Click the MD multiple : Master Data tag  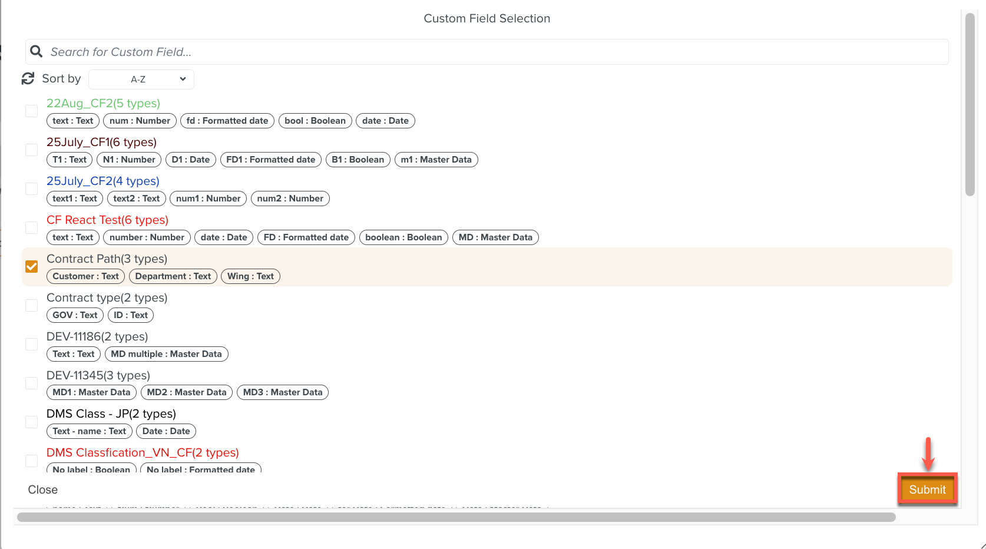(166, 354)
